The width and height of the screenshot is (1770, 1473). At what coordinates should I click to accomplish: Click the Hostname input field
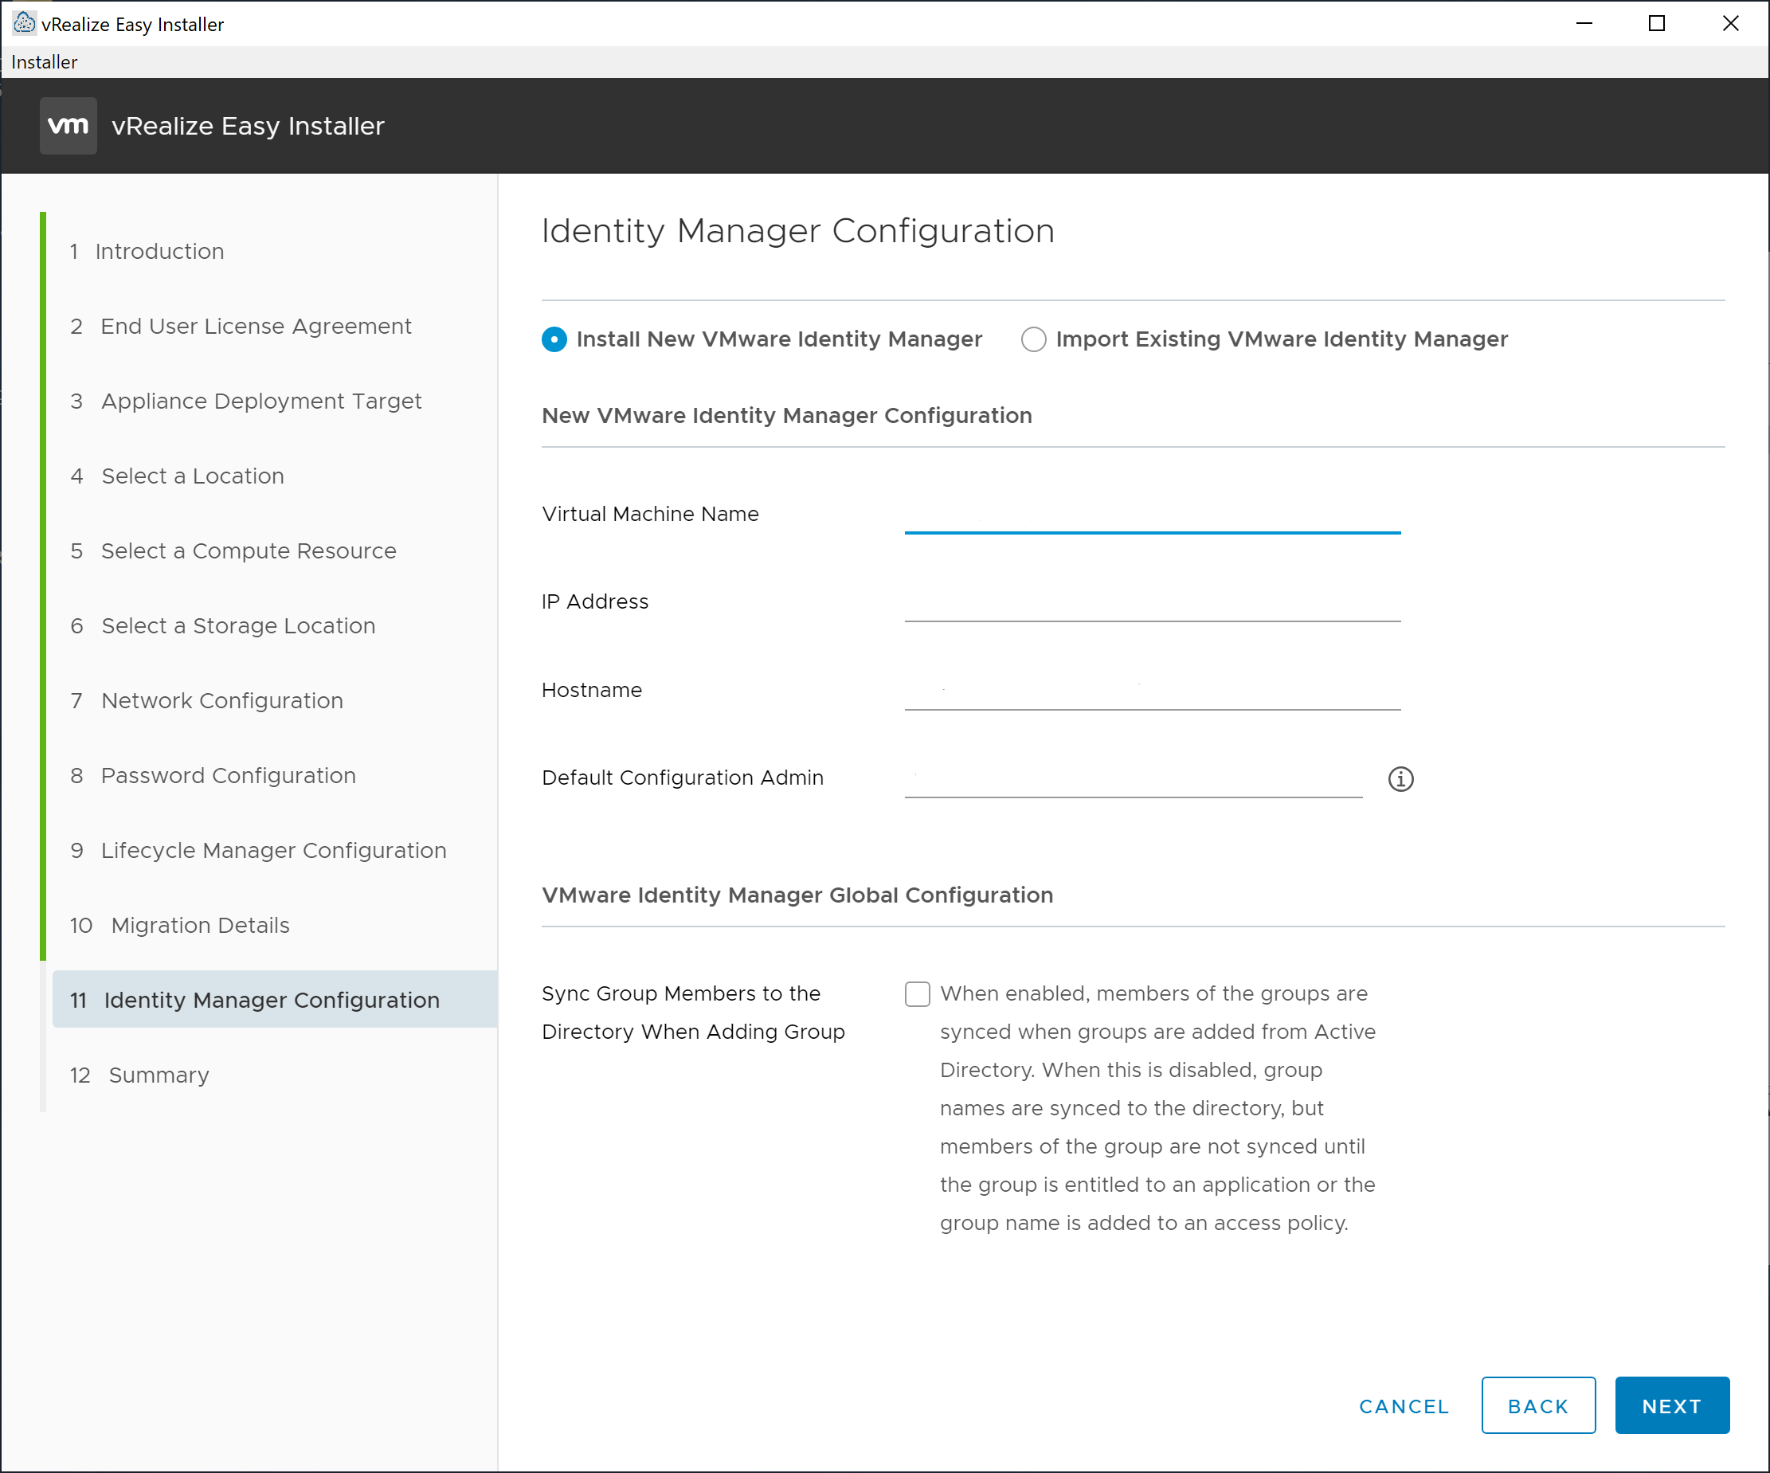pyautogui.click(x=1151, y=691)
